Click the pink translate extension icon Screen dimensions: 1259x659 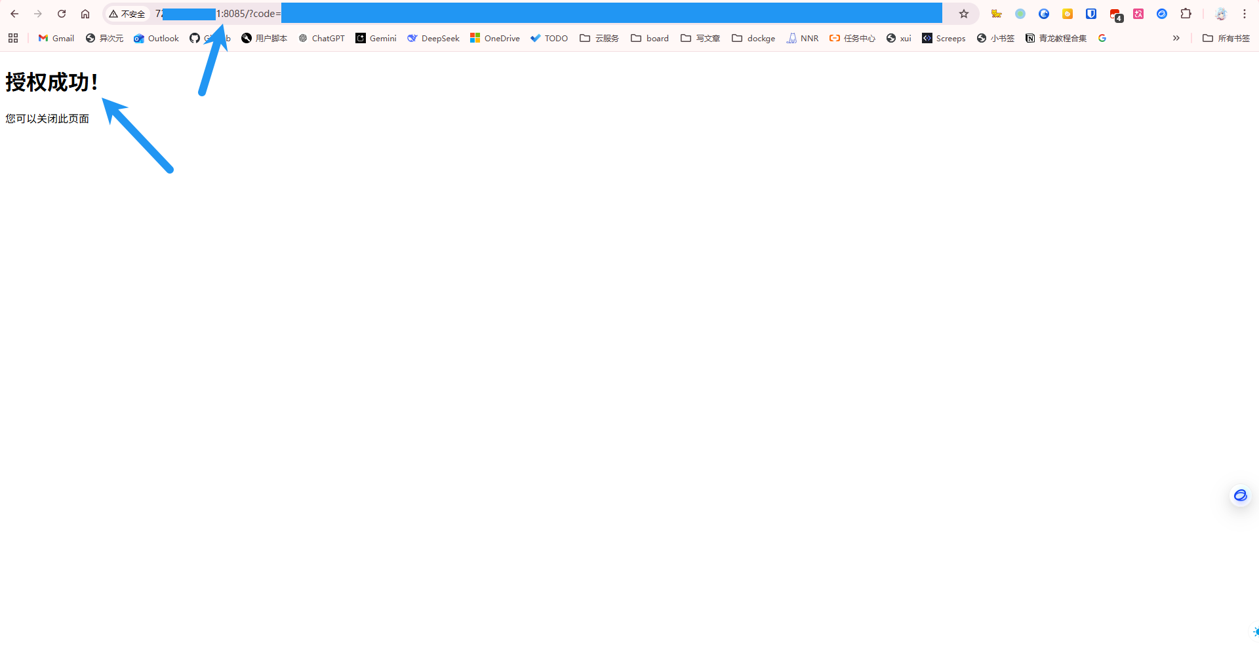click(x=1138, y=14)
